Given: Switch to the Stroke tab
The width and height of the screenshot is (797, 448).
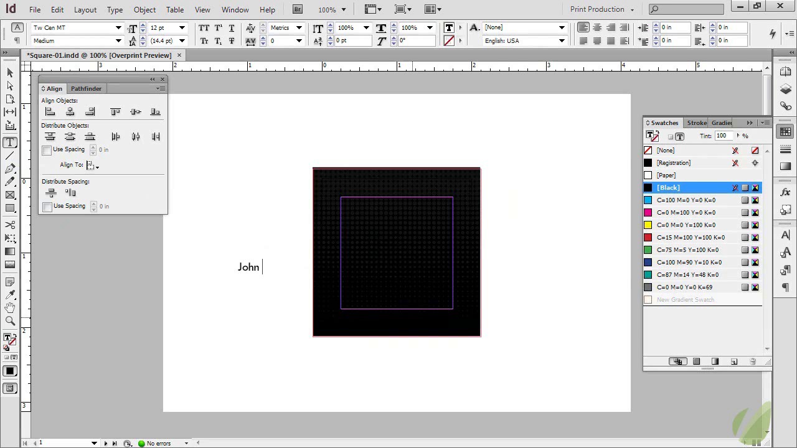Looking at the screenshot, I should (697, 123).
